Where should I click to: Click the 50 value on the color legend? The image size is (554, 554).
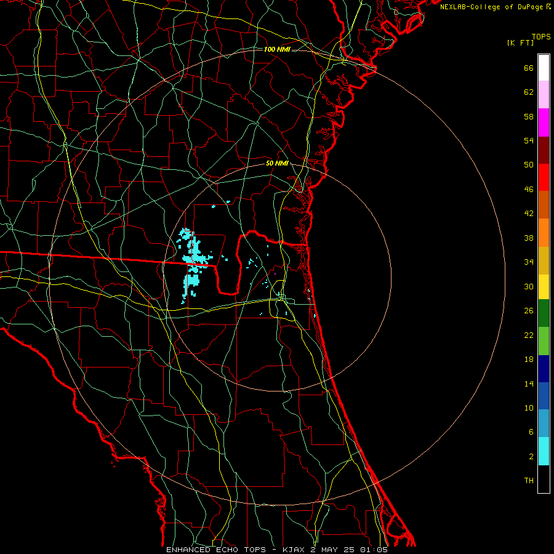coord(529,165)
